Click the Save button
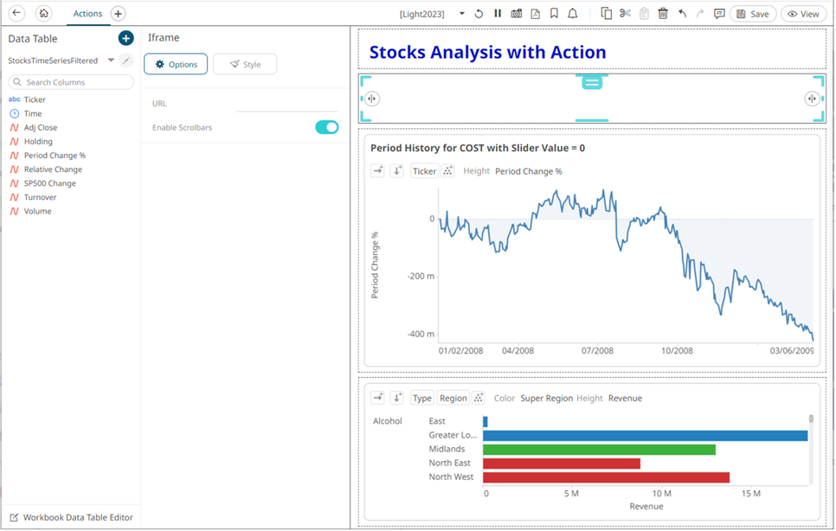Screen dimensions: 836x531 752,14
